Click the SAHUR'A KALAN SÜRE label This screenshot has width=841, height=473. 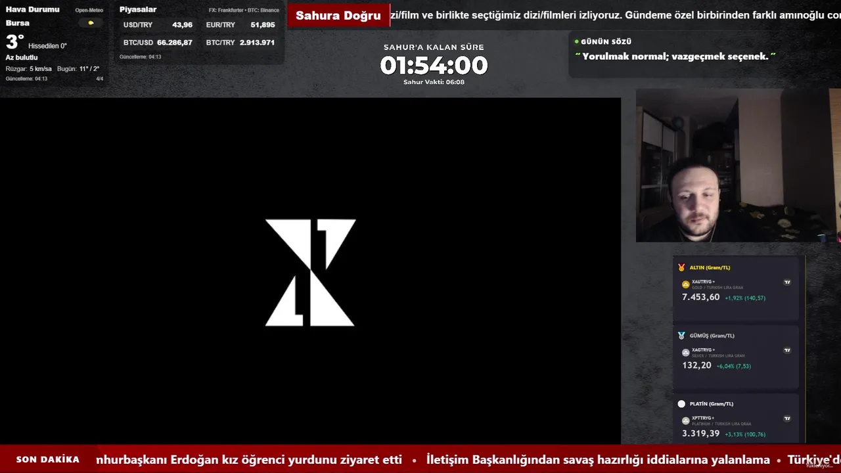(x=434, y=47)
